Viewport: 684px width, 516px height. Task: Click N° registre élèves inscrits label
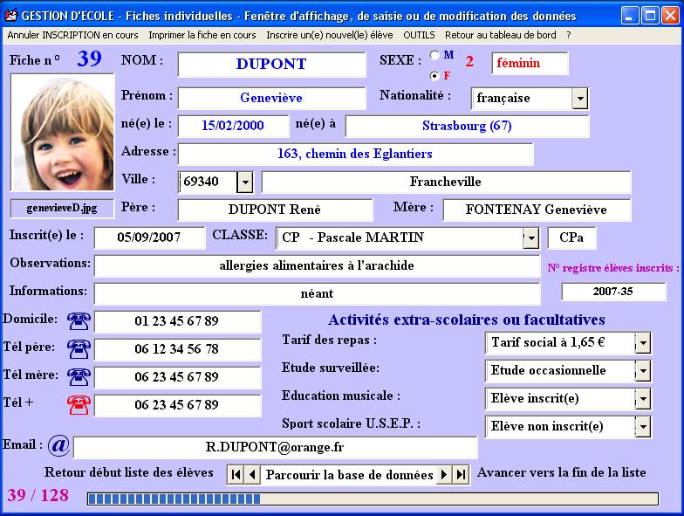613,267
